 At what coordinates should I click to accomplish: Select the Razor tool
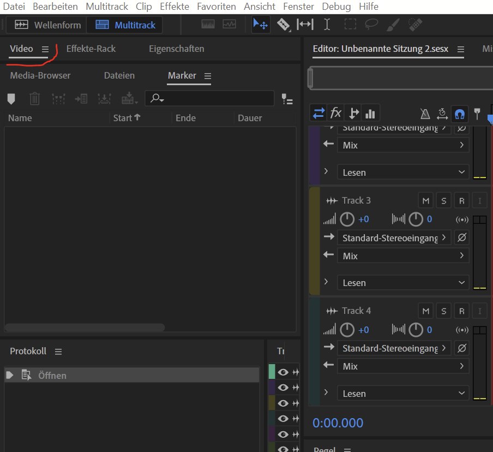pos(284,25)
